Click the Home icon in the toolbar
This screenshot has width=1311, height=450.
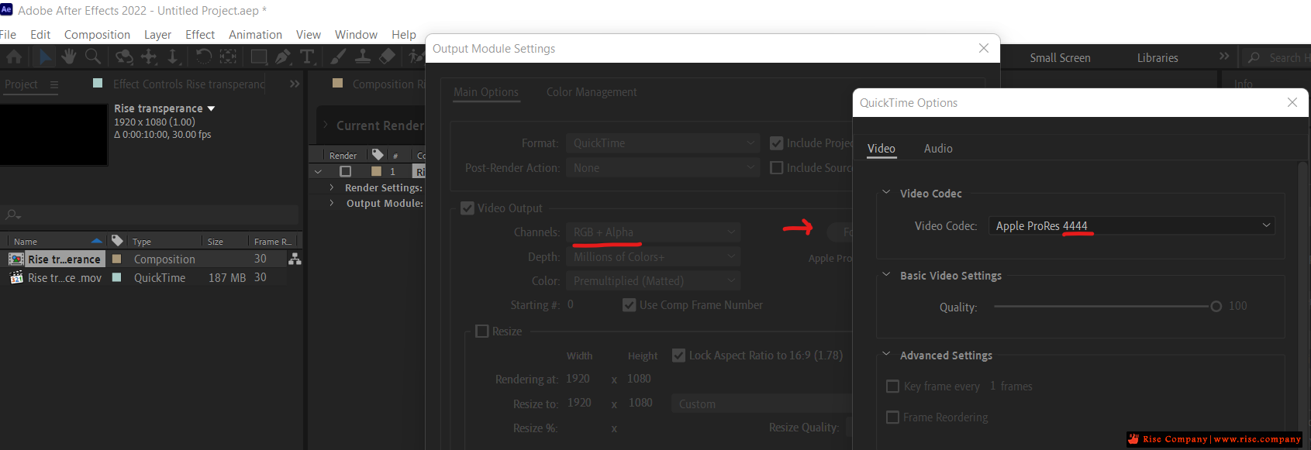click(x=14, y=57)
